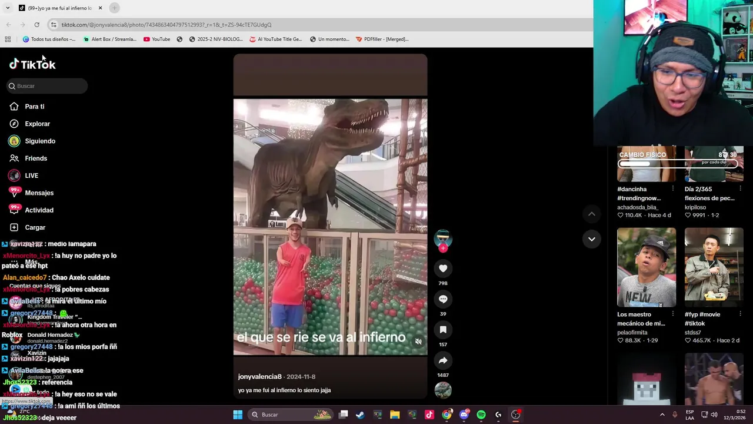The image size is (753, 424).
Task: Open options for Los maestro mecánico video
Action: 672,314
